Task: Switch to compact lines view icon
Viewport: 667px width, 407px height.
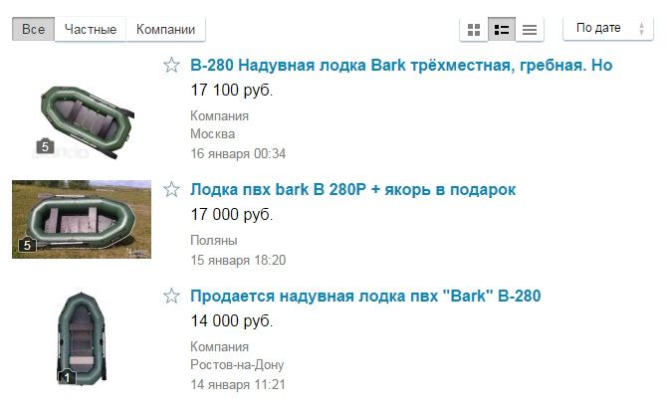Action: click(530, 29)
